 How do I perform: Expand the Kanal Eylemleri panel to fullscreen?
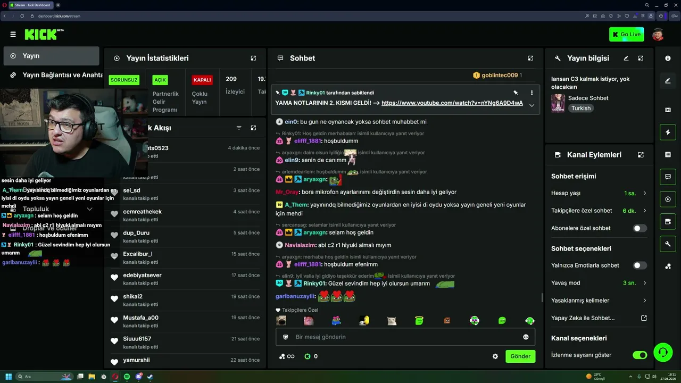(641, 155)
